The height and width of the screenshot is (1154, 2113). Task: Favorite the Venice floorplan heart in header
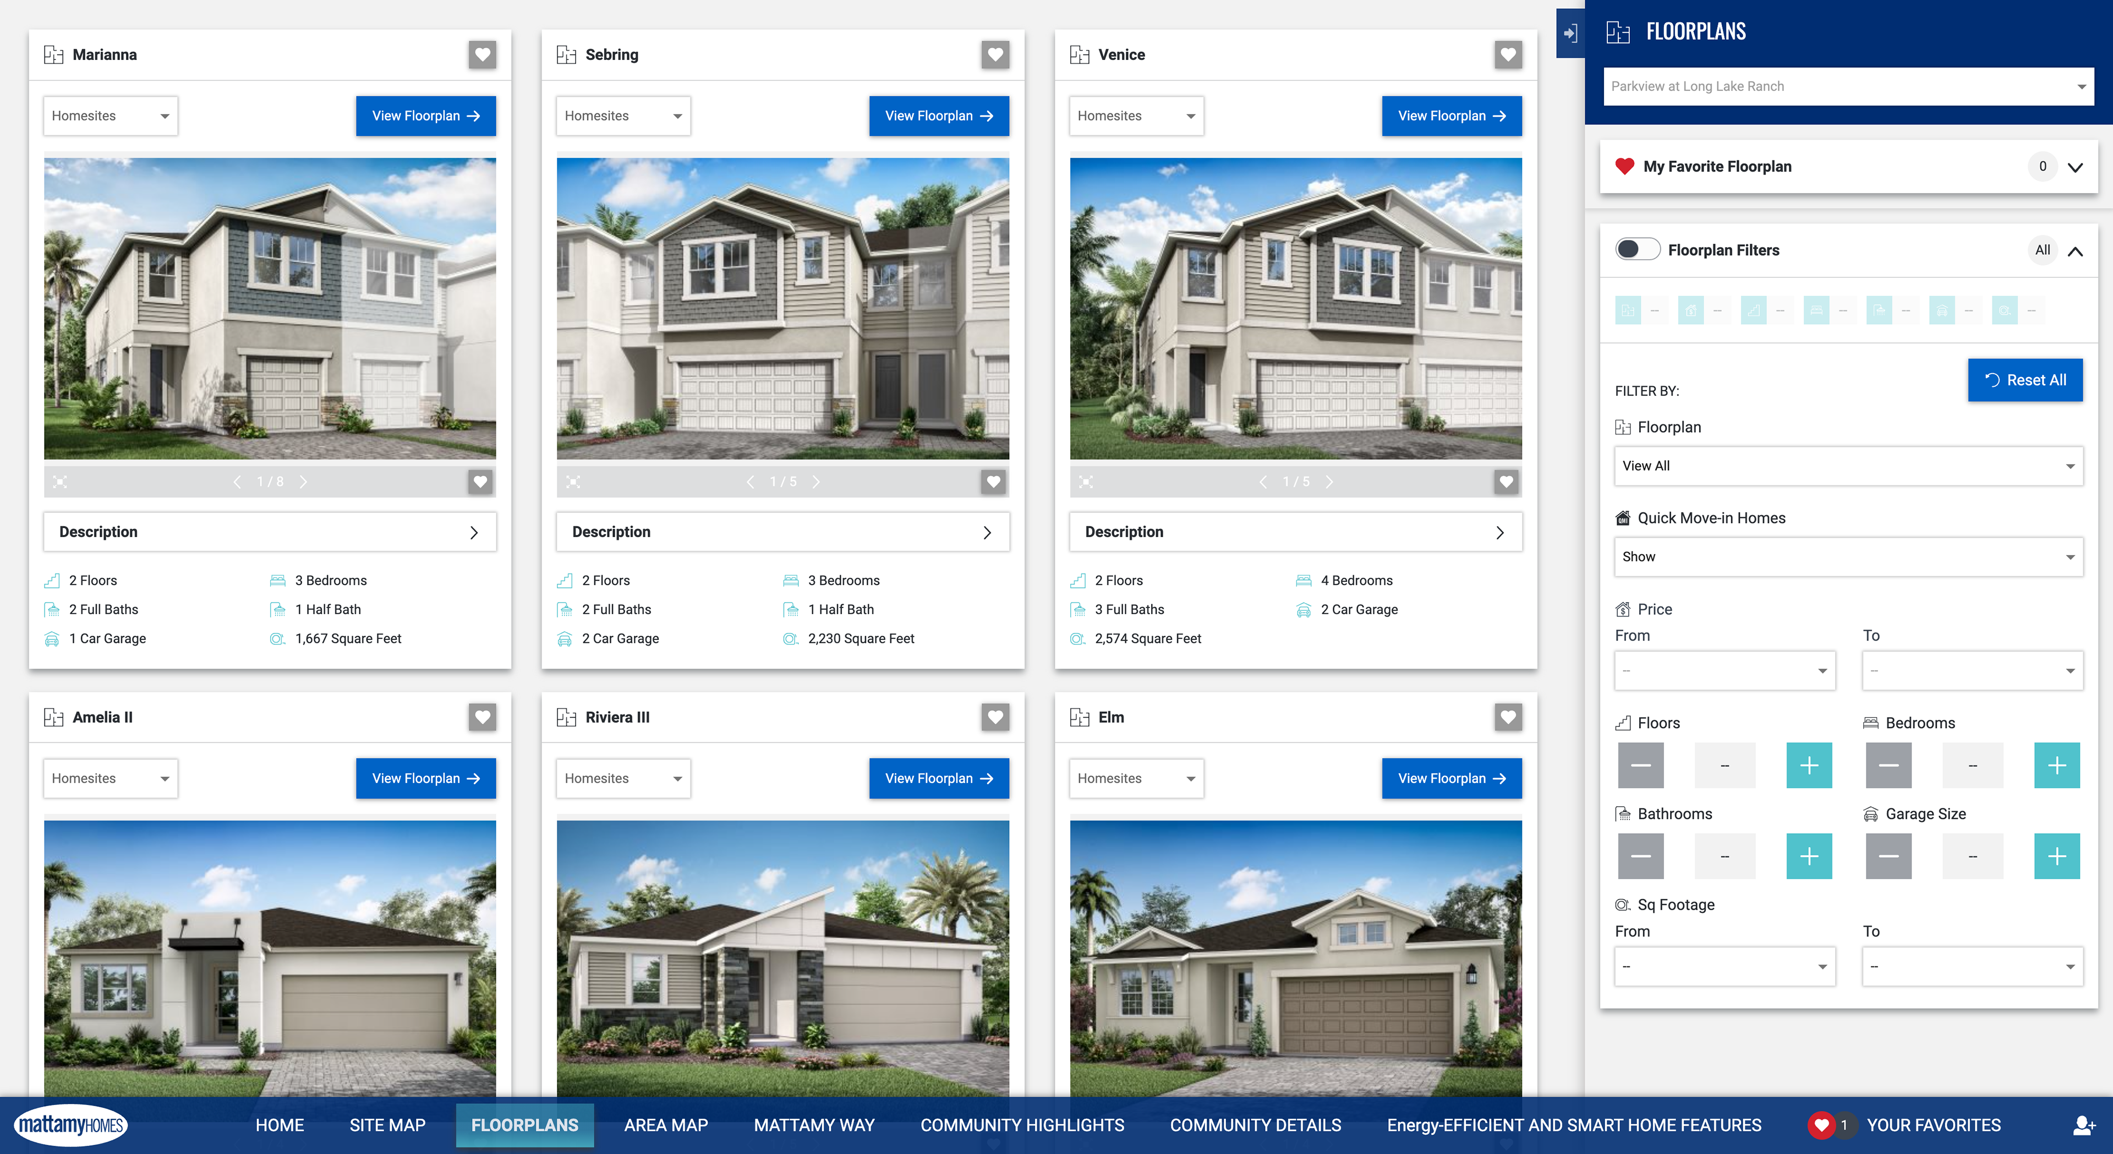(x=1508, y=55)
